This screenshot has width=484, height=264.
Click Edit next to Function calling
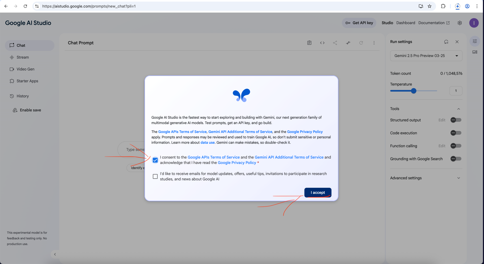click(442, 146)
